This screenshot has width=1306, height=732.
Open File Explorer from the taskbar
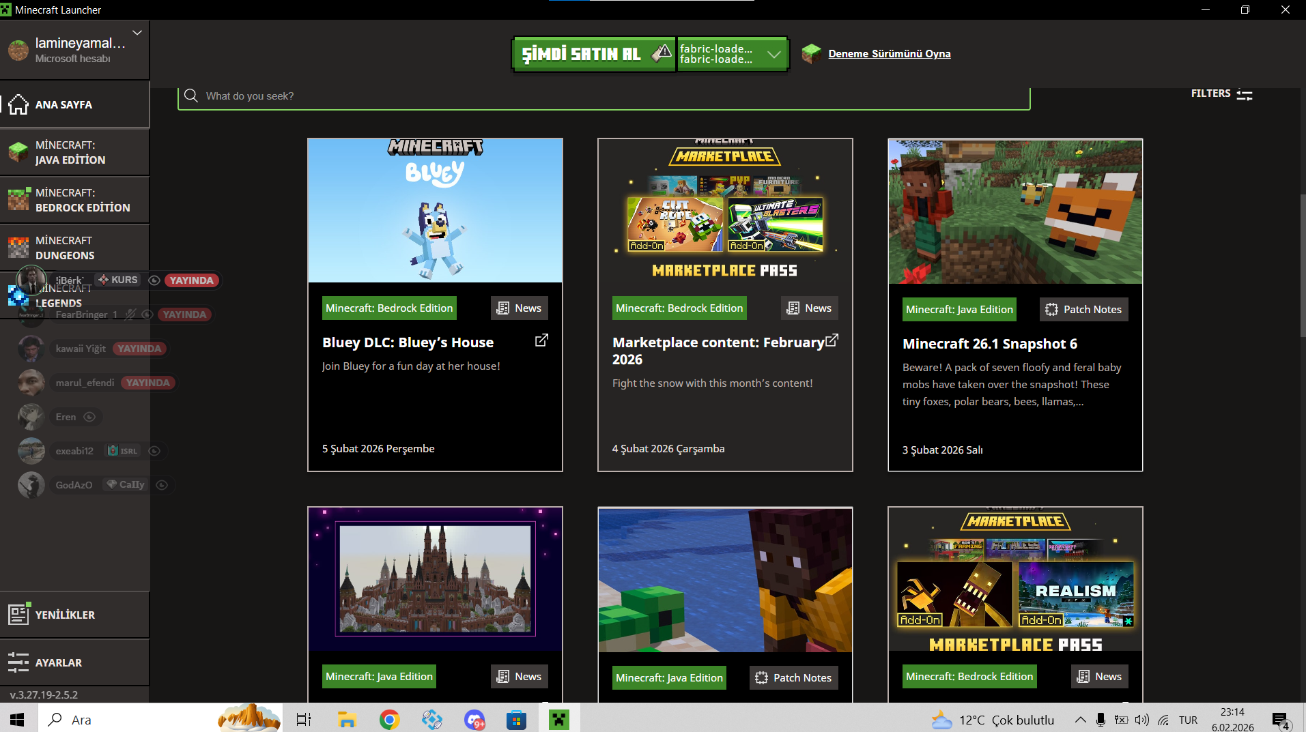coord(347,720)
